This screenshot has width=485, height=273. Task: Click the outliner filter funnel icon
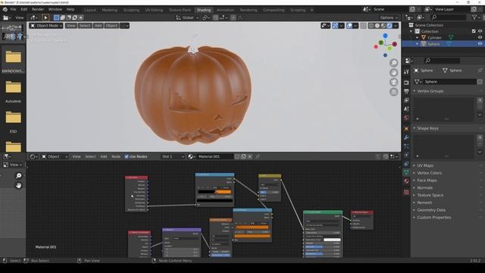[475, 17]
